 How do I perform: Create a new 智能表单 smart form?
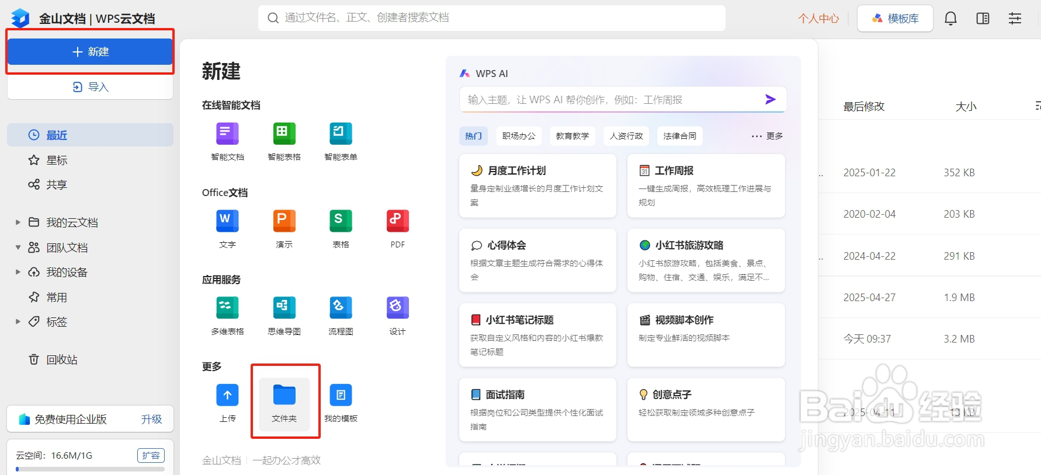(x=341, y=141)
